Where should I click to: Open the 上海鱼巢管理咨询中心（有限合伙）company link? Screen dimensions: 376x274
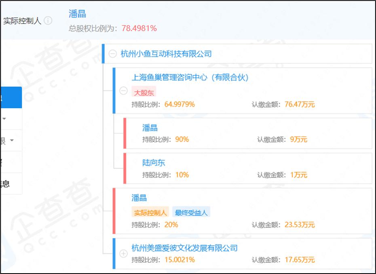[x=191, y=77]
